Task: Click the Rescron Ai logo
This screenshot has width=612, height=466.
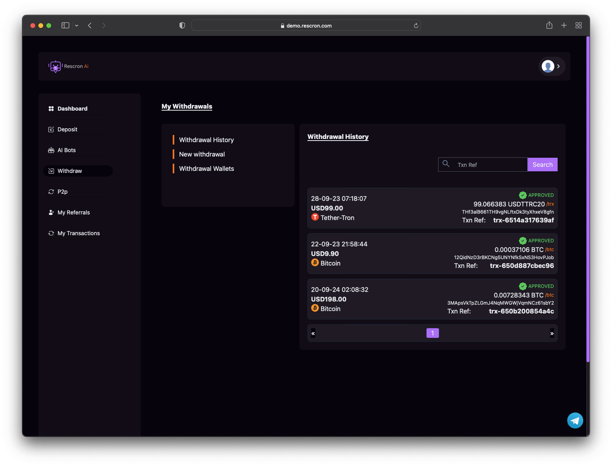Action: pos(68,66)
